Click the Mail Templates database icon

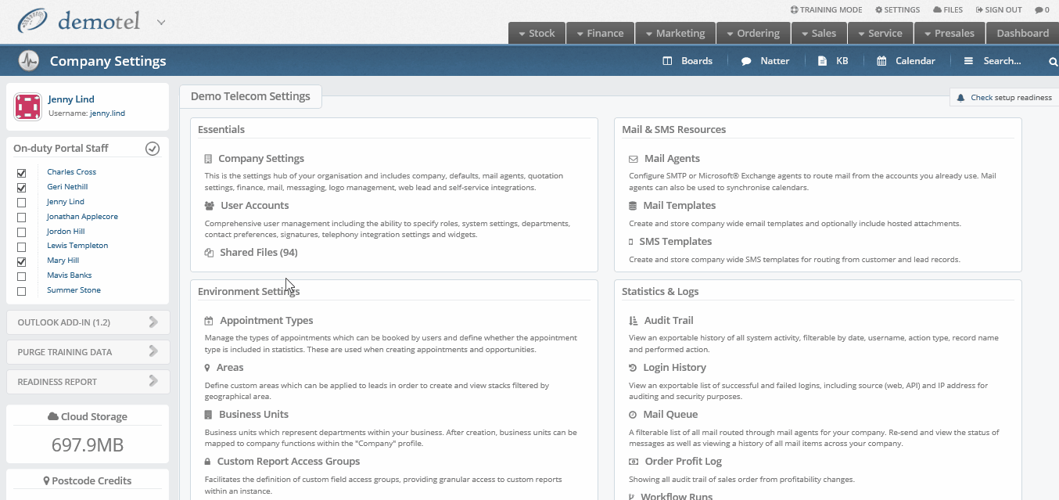coord(633,206)
